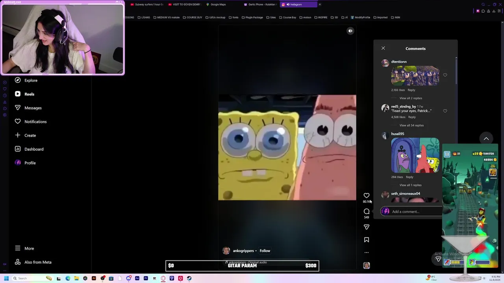Open the Dashboard item

(x=29, y=149)
